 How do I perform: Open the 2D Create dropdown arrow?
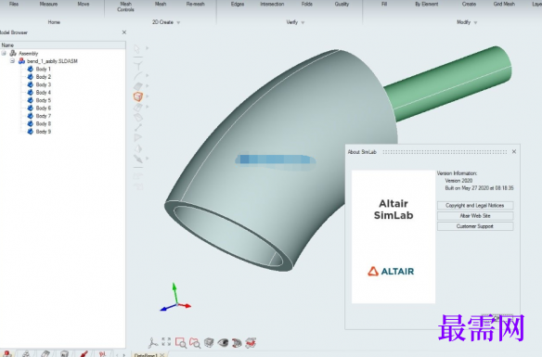178,22
